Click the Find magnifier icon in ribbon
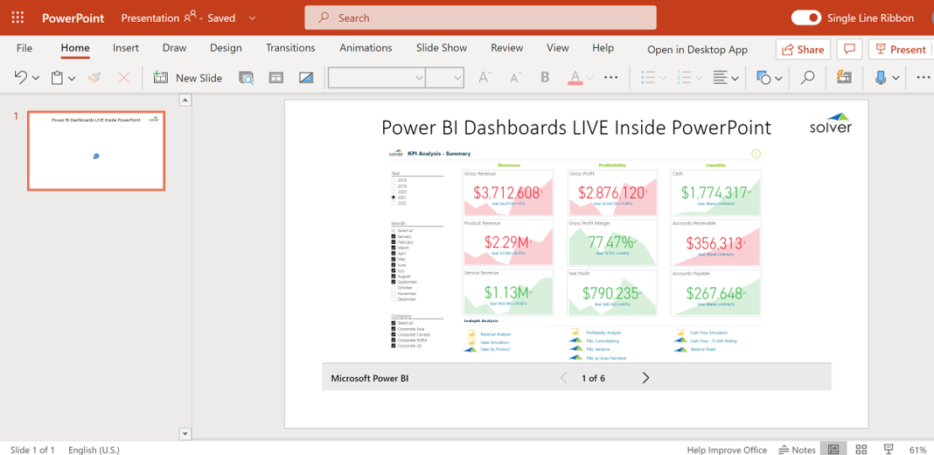Viewport: 934px width, 455px height. [x=807, y=78]
